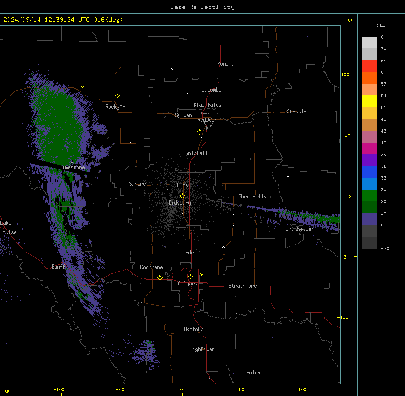Click the dBZ legend heading

[381, 25]
